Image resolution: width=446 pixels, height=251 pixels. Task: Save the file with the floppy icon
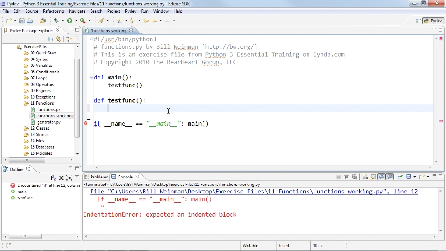[22, 20]
